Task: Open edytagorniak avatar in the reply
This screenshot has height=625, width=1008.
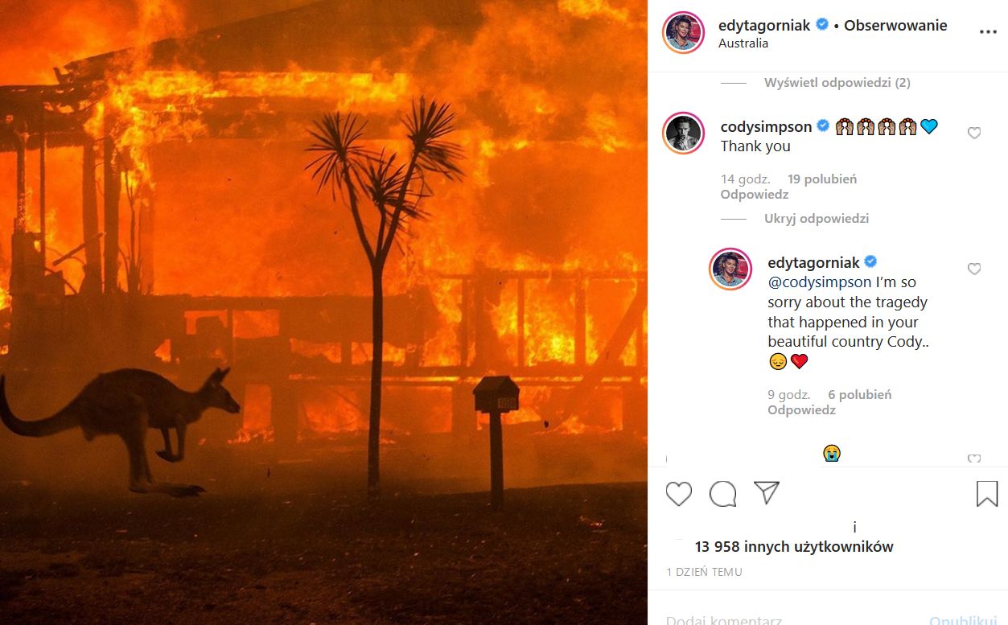Action: click(730, 269)
